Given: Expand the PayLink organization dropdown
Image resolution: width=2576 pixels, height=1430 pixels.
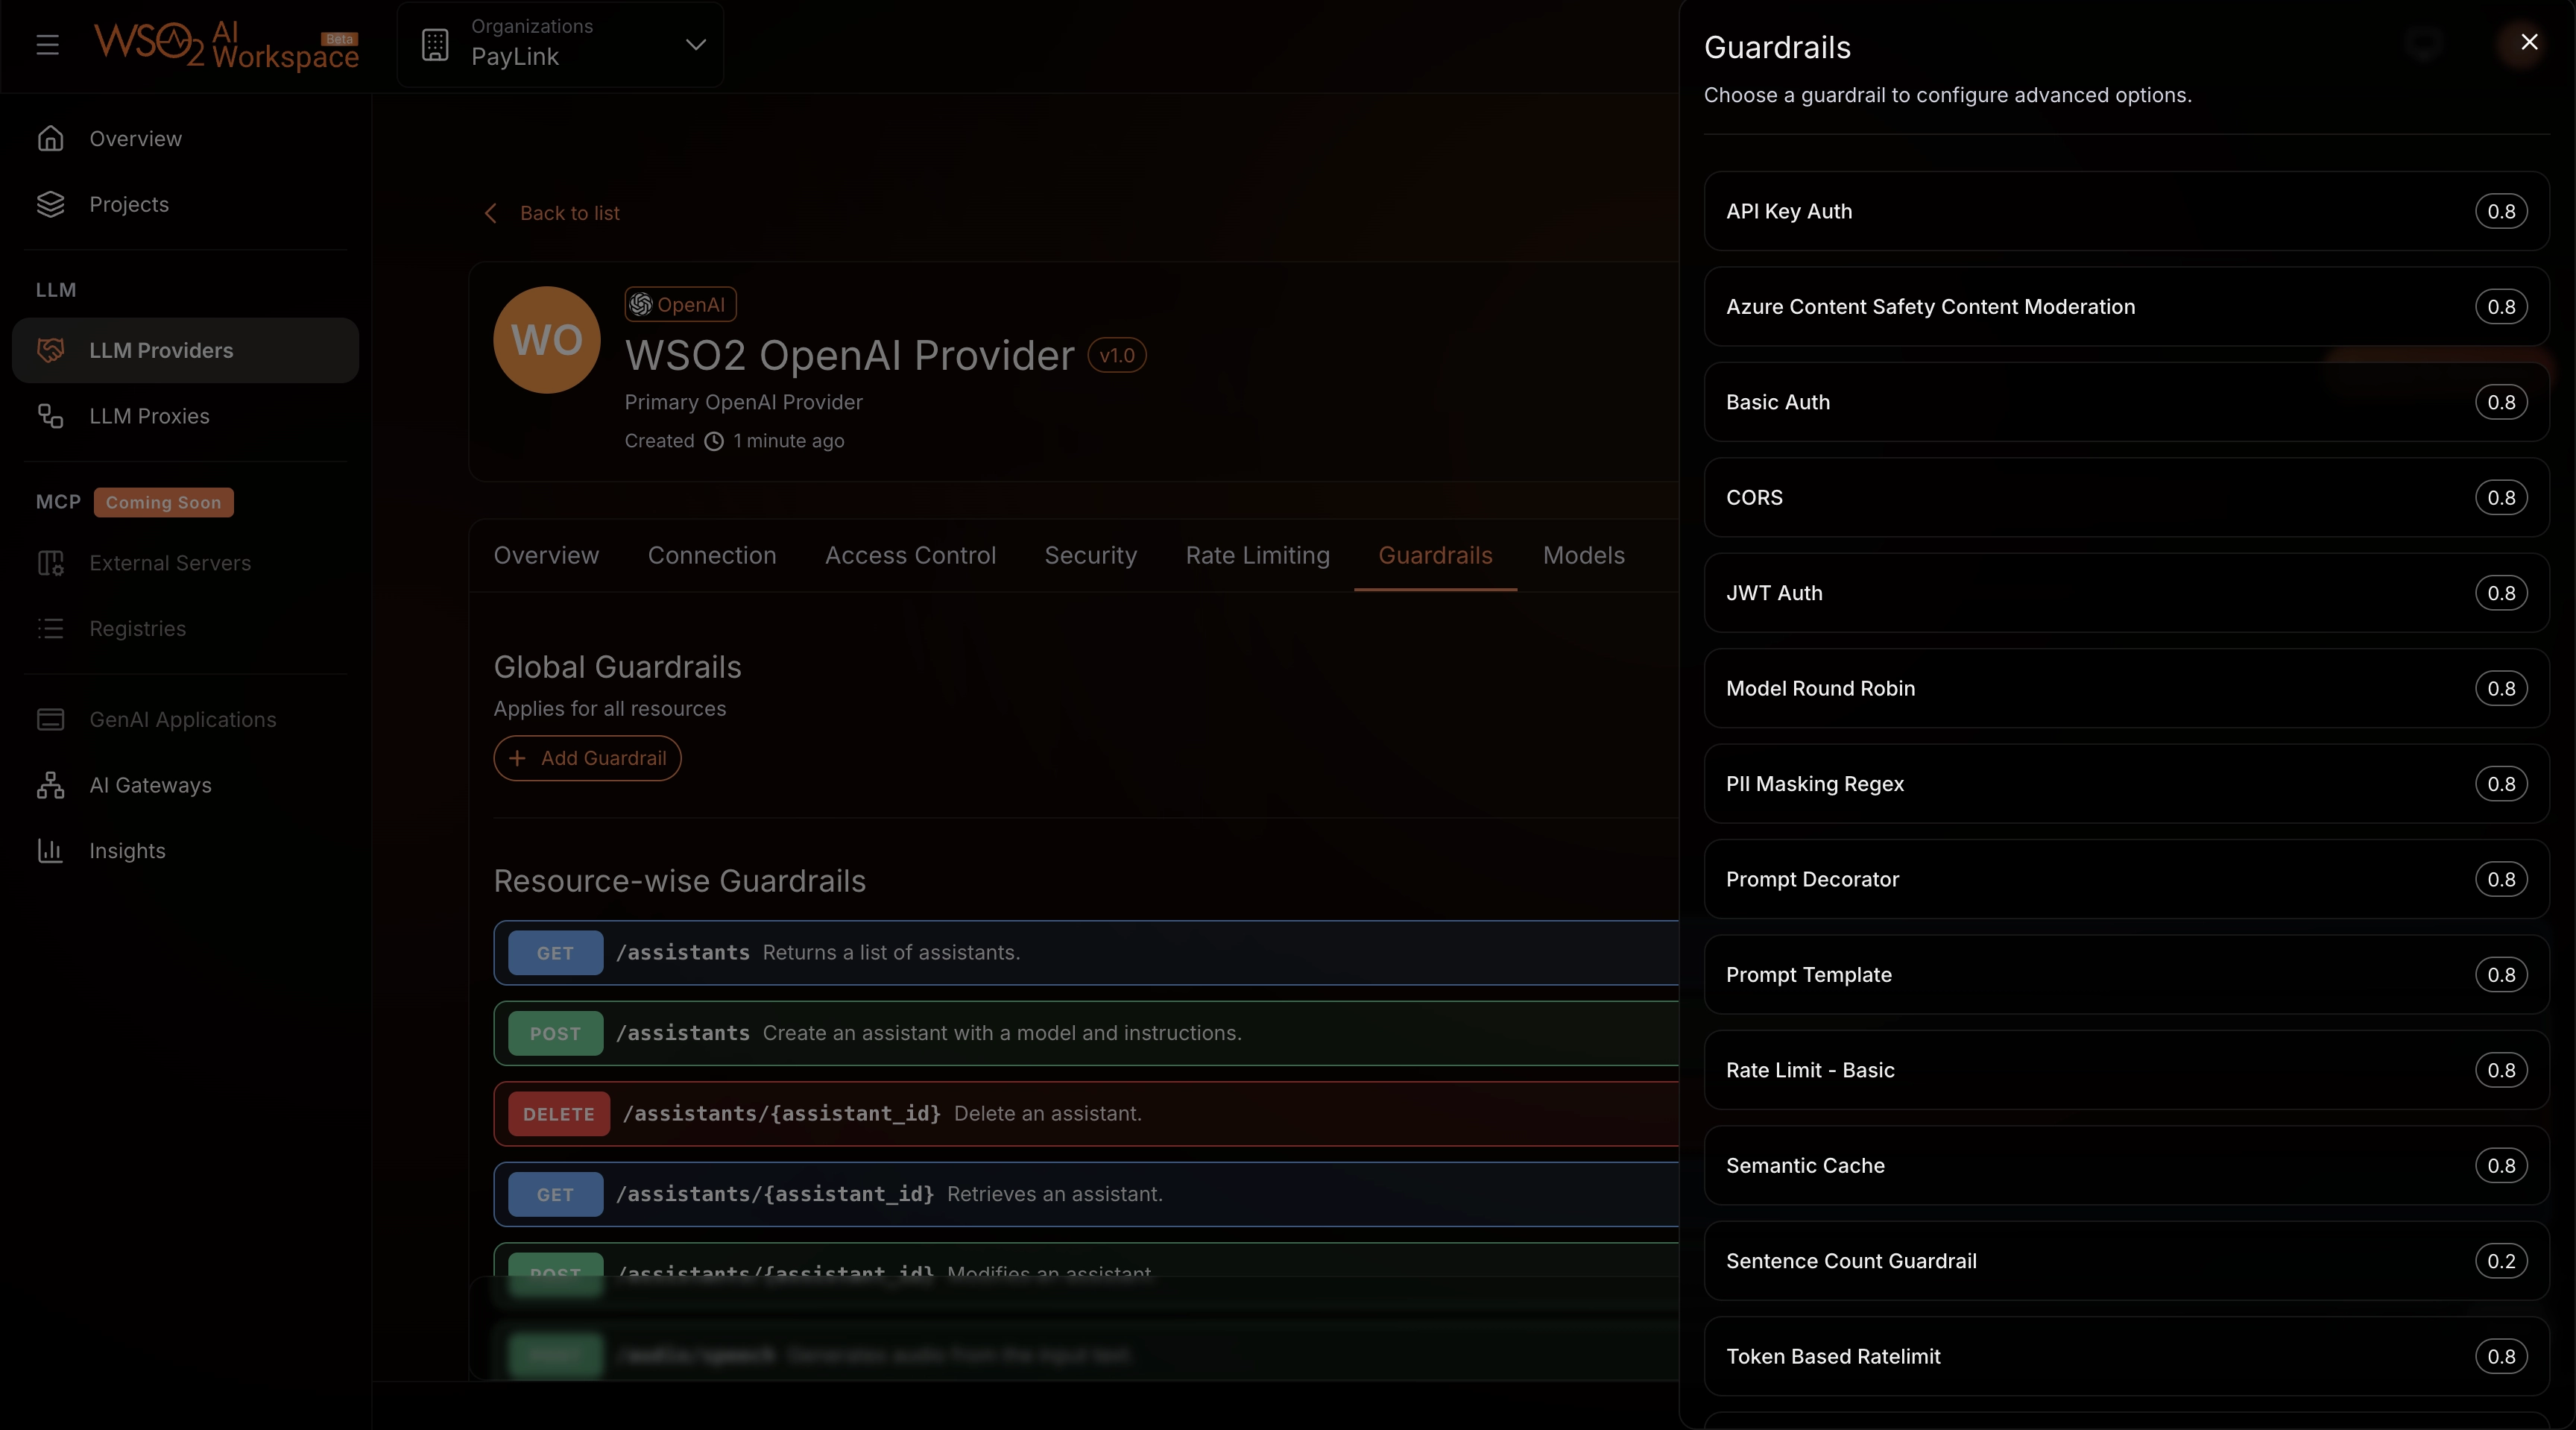Looking at the screenshot, I should click(x=695, y=44).
